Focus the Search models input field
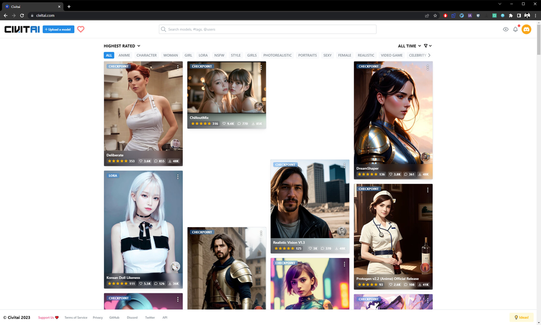This screenshot has height=325, width=541. [267, 29]
